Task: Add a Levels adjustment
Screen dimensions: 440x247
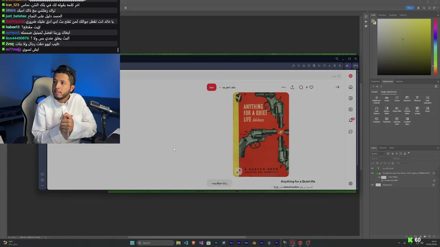Action: [387, 99]
